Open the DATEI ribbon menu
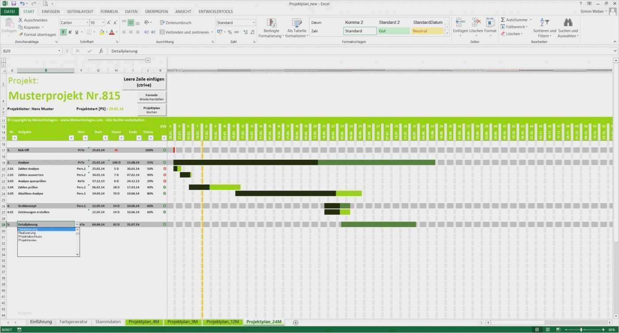This screenshot has width=619, height=333. [x=9, y=11]
